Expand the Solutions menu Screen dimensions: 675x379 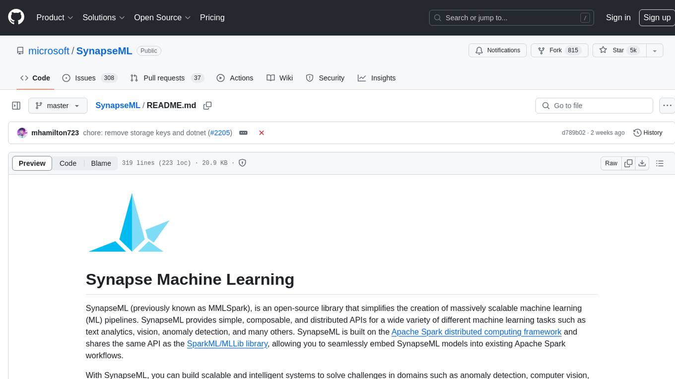tap(104, 17)
